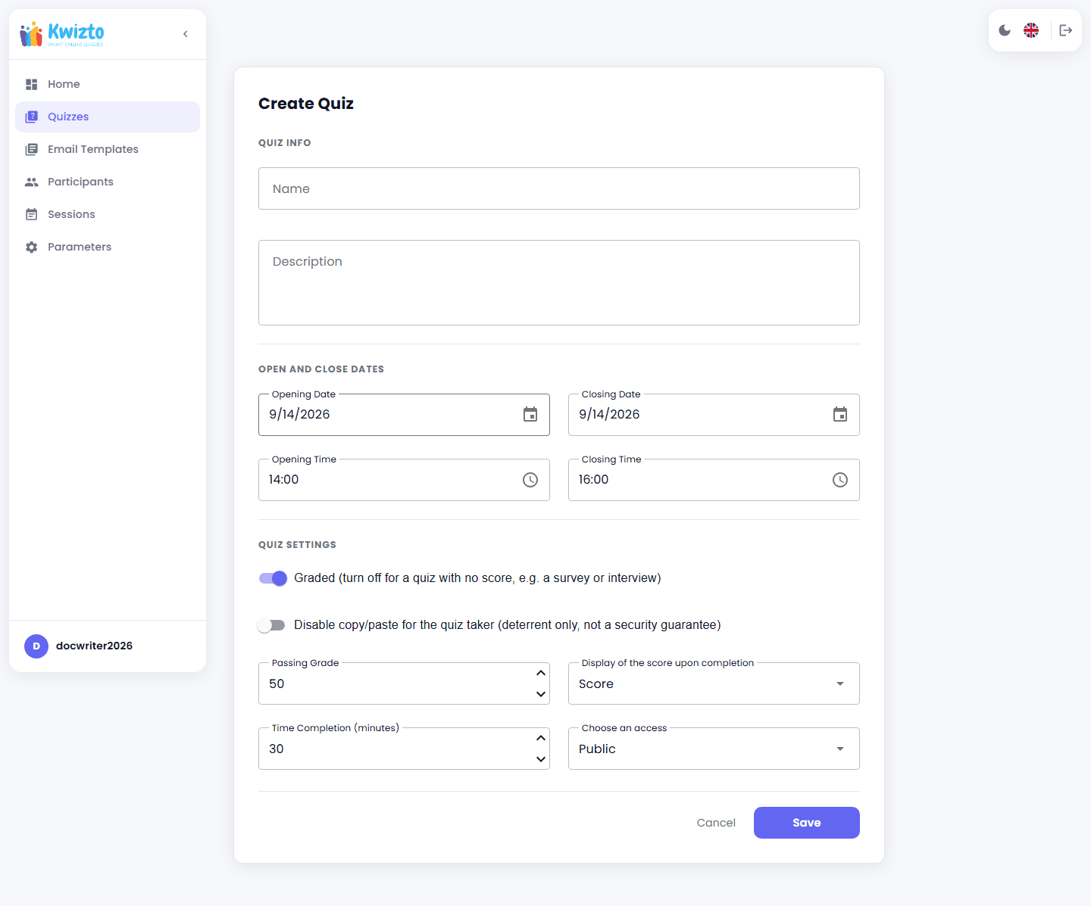Viewport: 1091px width, 906px height.
Task: Cancel quiz creation
Action: (716, 823)
